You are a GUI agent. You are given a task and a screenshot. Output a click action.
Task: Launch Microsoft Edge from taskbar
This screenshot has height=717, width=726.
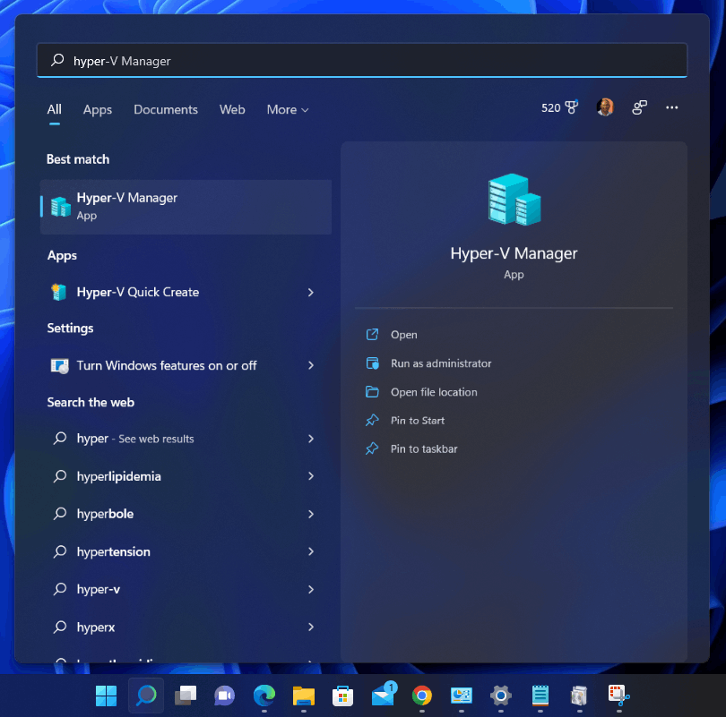pyautogui.click(x=264, y=696)
